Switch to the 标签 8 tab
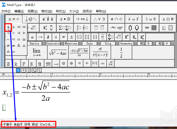177x129 pixels. pos(145,43)
